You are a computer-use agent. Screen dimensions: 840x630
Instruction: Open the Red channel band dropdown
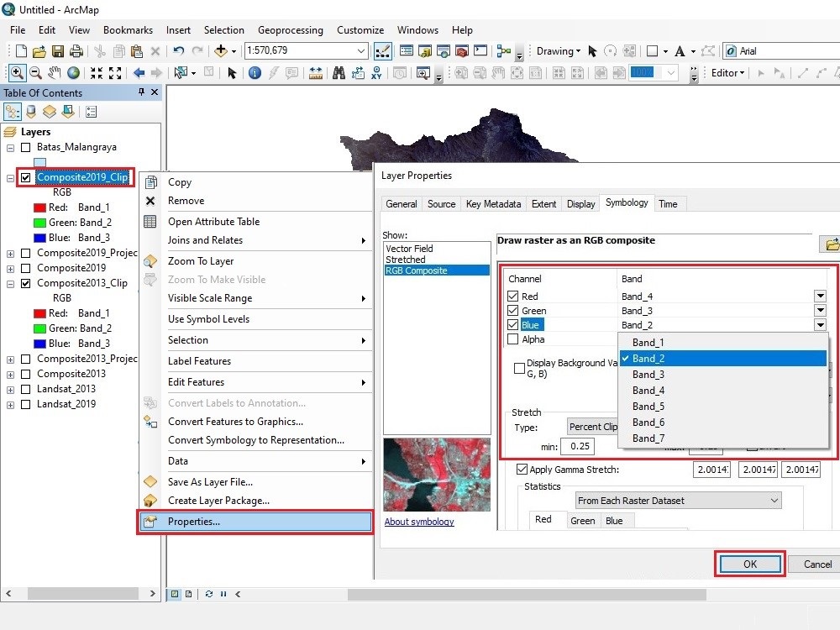pos(820,296)
